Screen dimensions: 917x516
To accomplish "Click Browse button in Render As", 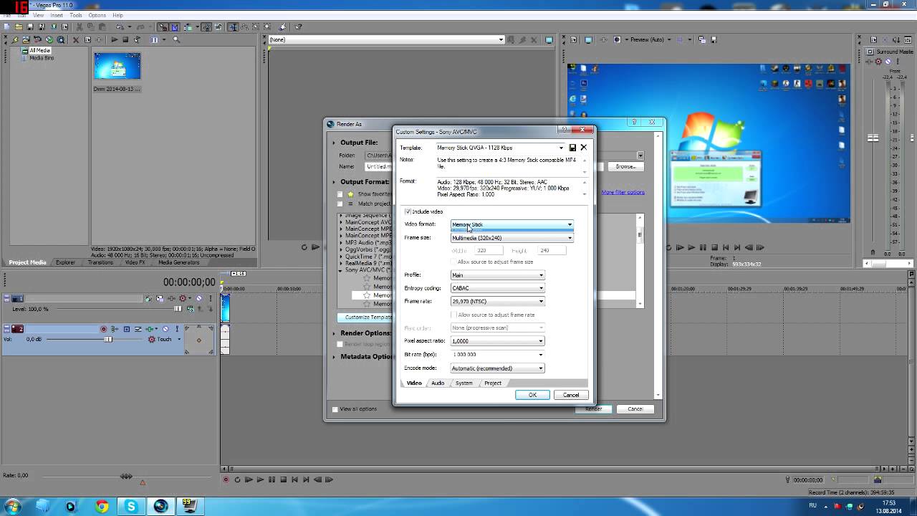I will (625, 166).
